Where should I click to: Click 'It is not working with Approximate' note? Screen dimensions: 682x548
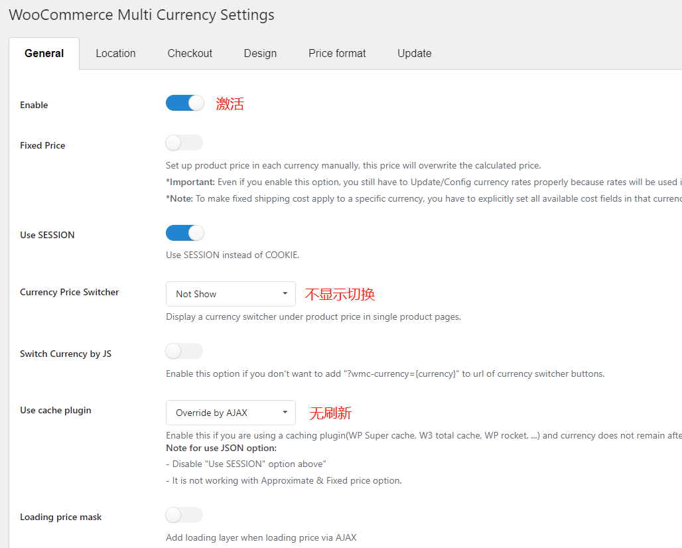click(x=284, y=480)
